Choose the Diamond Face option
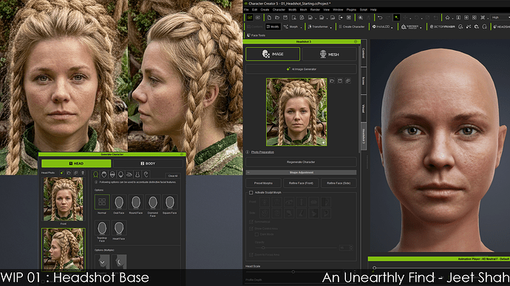The height and width of the screenshot is (286, 510). click(153, 202)
